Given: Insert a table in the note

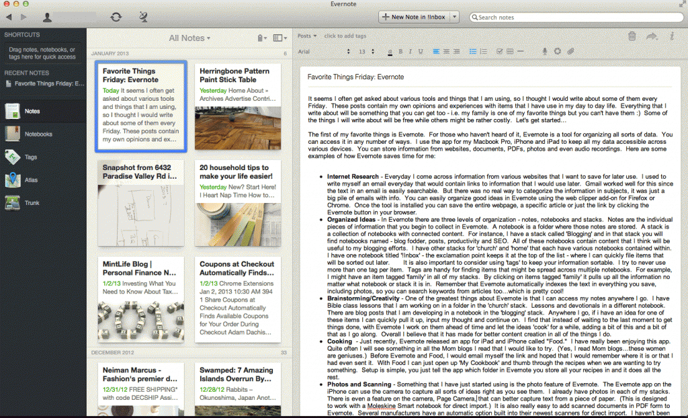Looking at the screenshot, I should pos(510,51).
